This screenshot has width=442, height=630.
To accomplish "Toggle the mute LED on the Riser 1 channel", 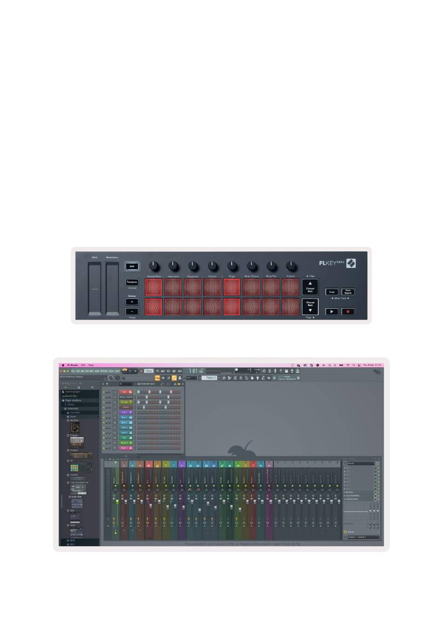I will click(x=104, y=448).
